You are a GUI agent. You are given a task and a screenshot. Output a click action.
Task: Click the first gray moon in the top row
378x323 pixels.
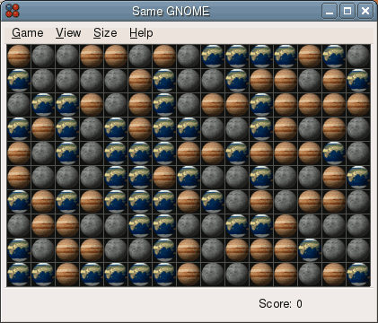coord(43,57)
